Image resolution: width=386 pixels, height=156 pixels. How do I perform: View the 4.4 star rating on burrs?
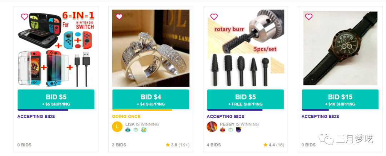[x=273, y=145]
